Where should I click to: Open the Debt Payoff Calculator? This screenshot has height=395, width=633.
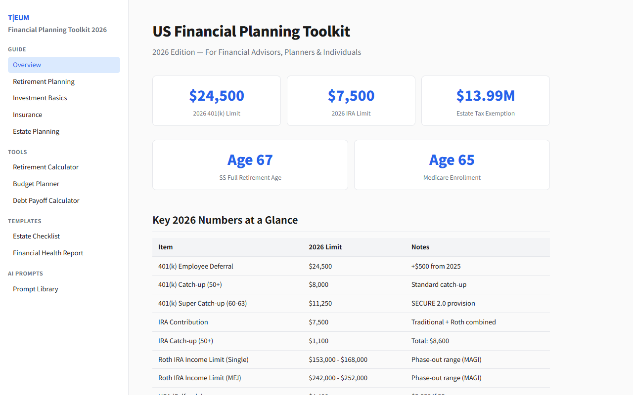[x=46, y=200]
